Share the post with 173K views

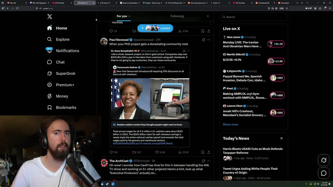click(x=209, y=31)
